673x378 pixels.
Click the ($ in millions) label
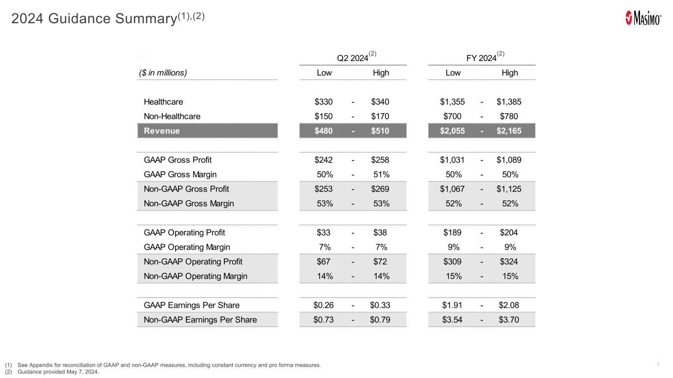pyautogui.click(x=162, y=73)
